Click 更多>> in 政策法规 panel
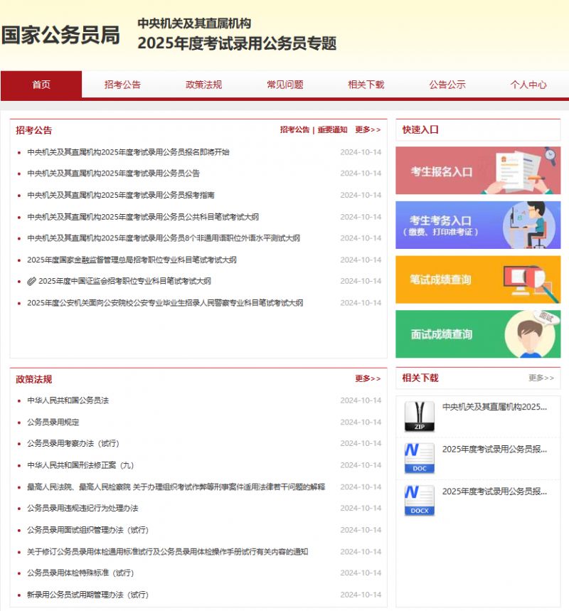 point(368,378)
